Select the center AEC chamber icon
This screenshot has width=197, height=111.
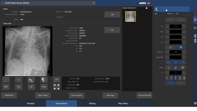point(176,62)
